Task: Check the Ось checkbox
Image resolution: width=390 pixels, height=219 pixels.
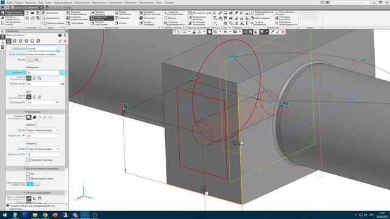Action: coord(28,174)
